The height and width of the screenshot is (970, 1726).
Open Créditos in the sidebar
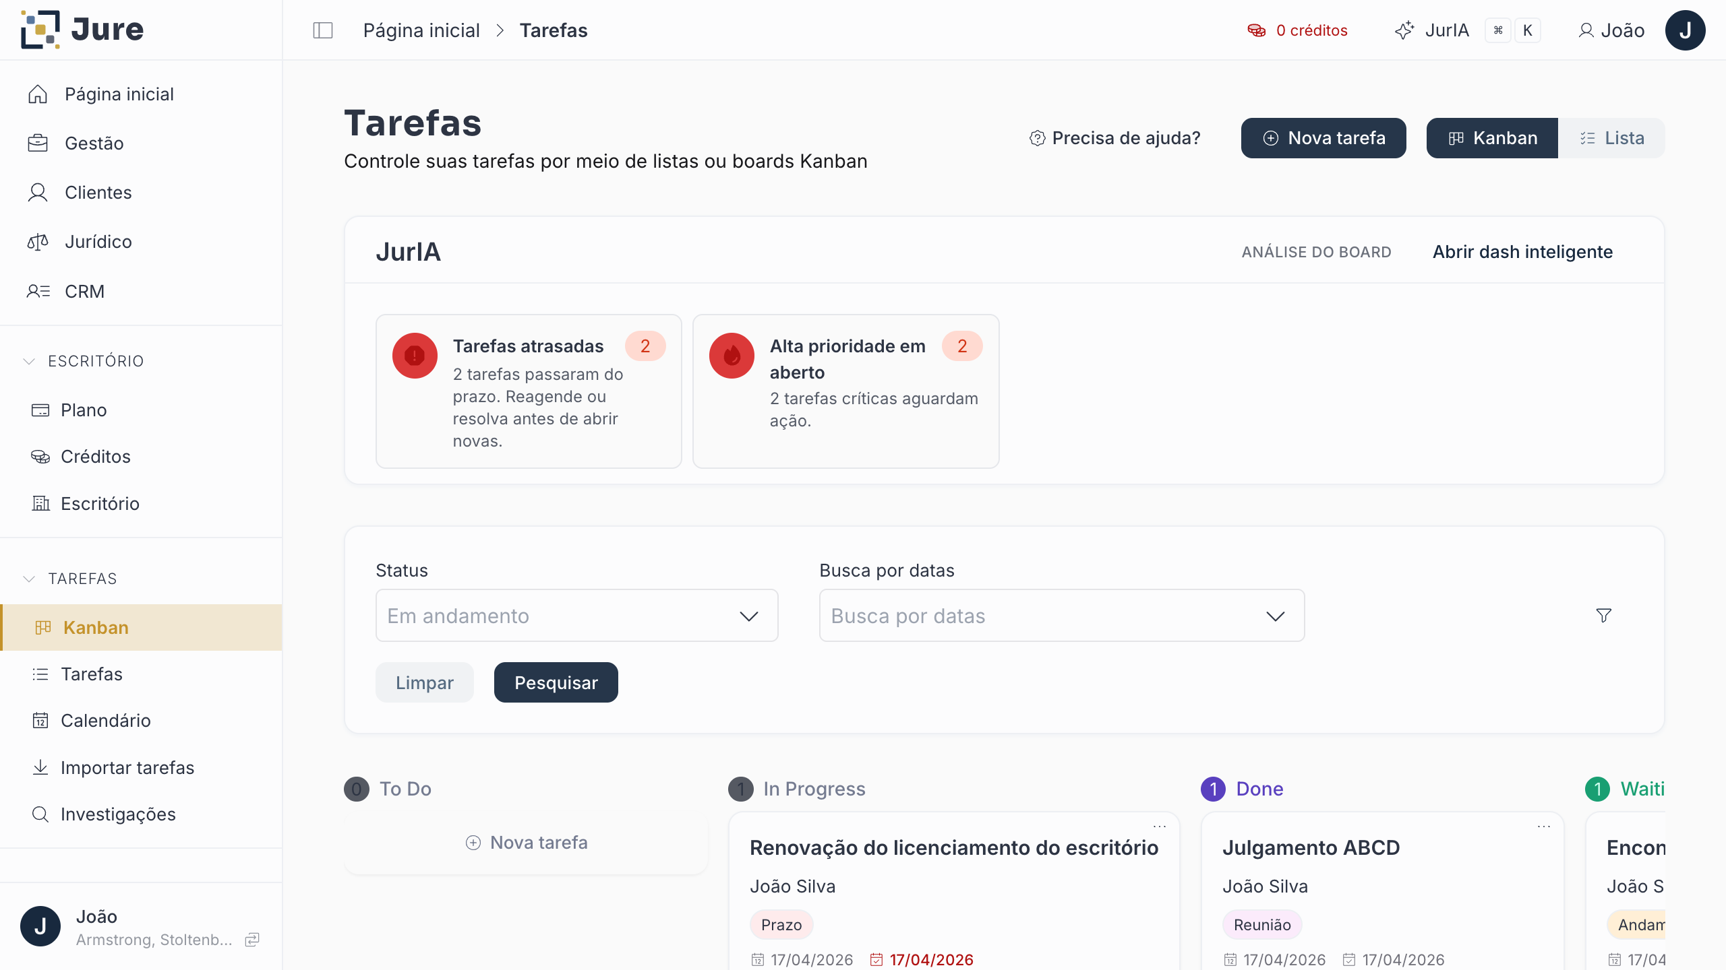[141, 456]
